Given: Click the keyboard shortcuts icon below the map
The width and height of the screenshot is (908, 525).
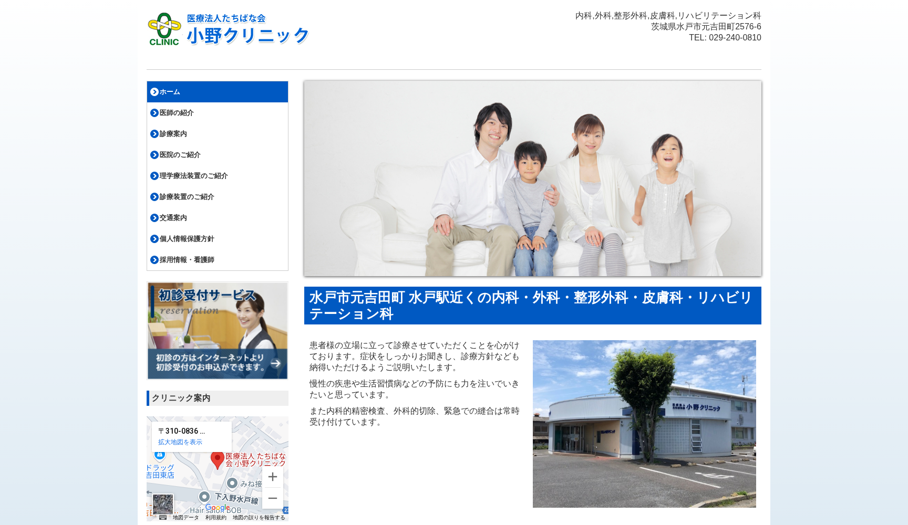Looking at the screenshot, I should point(163,518).
